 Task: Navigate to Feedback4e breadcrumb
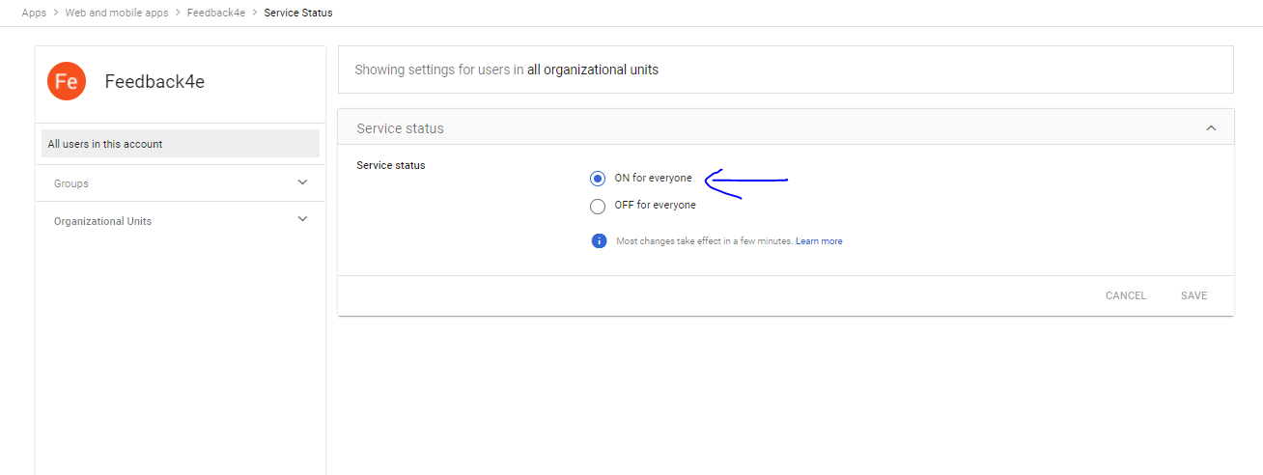[216, 13]
